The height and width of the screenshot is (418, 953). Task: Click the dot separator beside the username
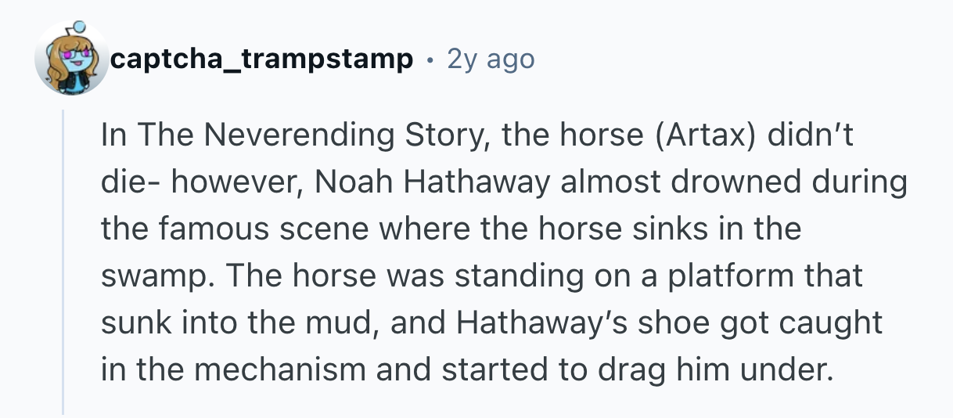[x=430, y=59]
